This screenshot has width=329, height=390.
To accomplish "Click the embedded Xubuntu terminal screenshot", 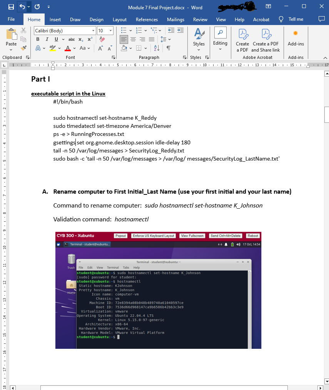I will (x=158, y=290).
